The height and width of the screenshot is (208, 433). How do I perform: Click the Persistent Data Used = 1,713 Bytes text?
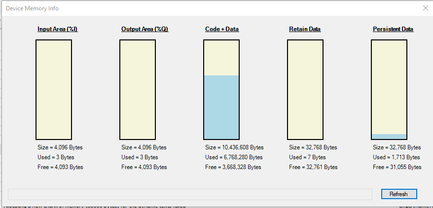pyautogui.click(x=396, y=157)
